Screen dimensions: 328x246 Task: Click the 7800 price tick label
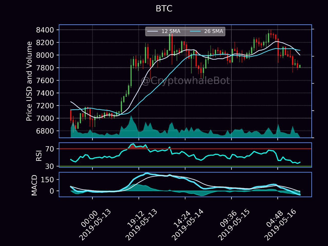45,68
